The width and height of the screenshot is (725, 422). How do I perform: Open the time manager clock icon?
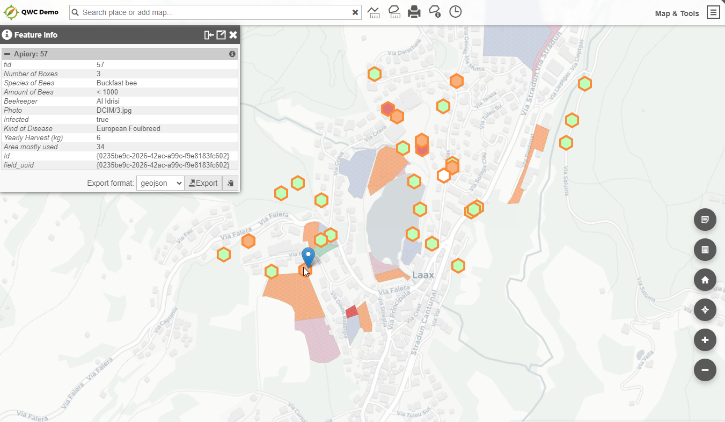point(456,12)
